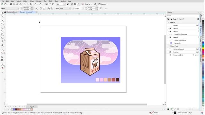The height and width of the screenshot is (115, 205).
Task: Toggle lock on Guides (all pages)
Action: click(x=197, y=49)
